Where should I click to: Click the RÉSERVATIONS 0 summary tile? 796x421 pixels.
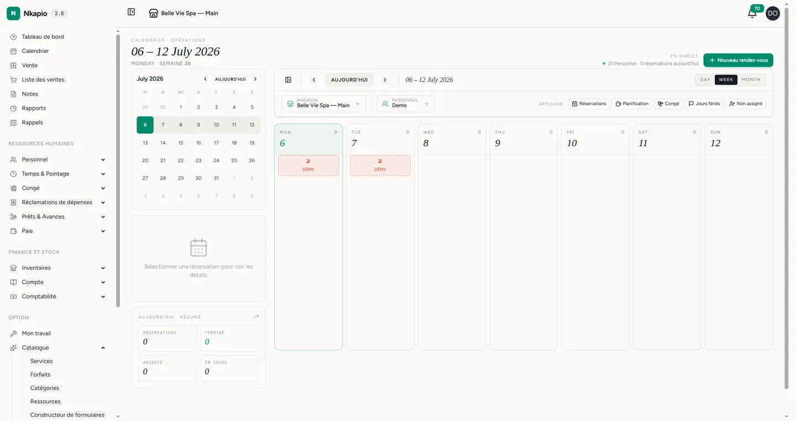point(167,339)
